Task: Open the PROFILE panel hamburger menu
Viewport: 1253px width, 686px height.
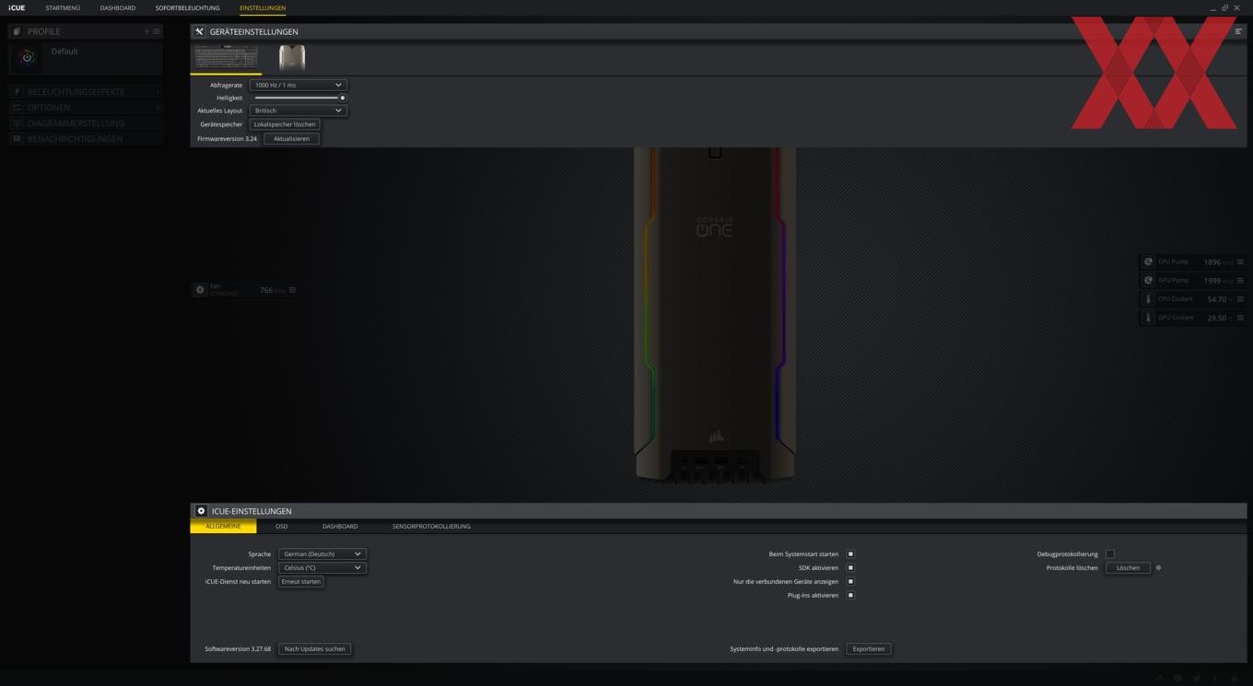Action: coord(156,31)
